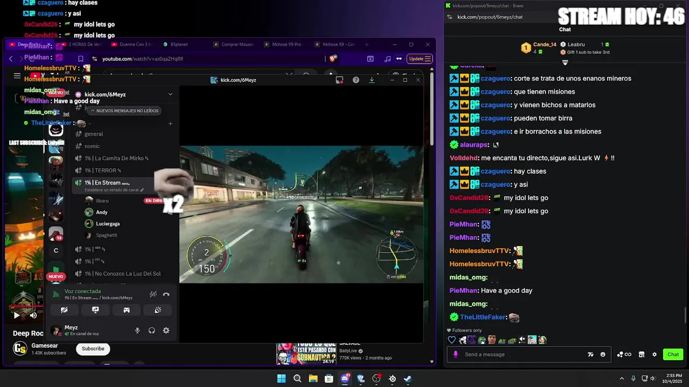Toggle camera in Discord voice panel
The width and height of the screenshot is (689, 387).
click(64, 310)
